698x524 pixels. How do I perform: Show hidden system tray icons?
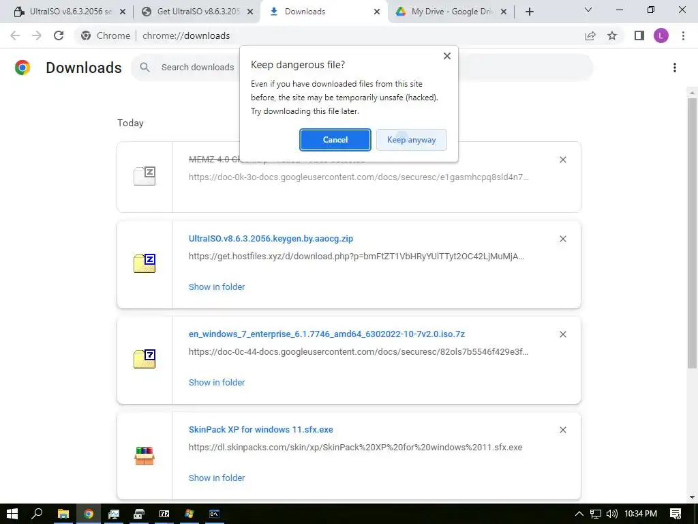tap(579, 514)
